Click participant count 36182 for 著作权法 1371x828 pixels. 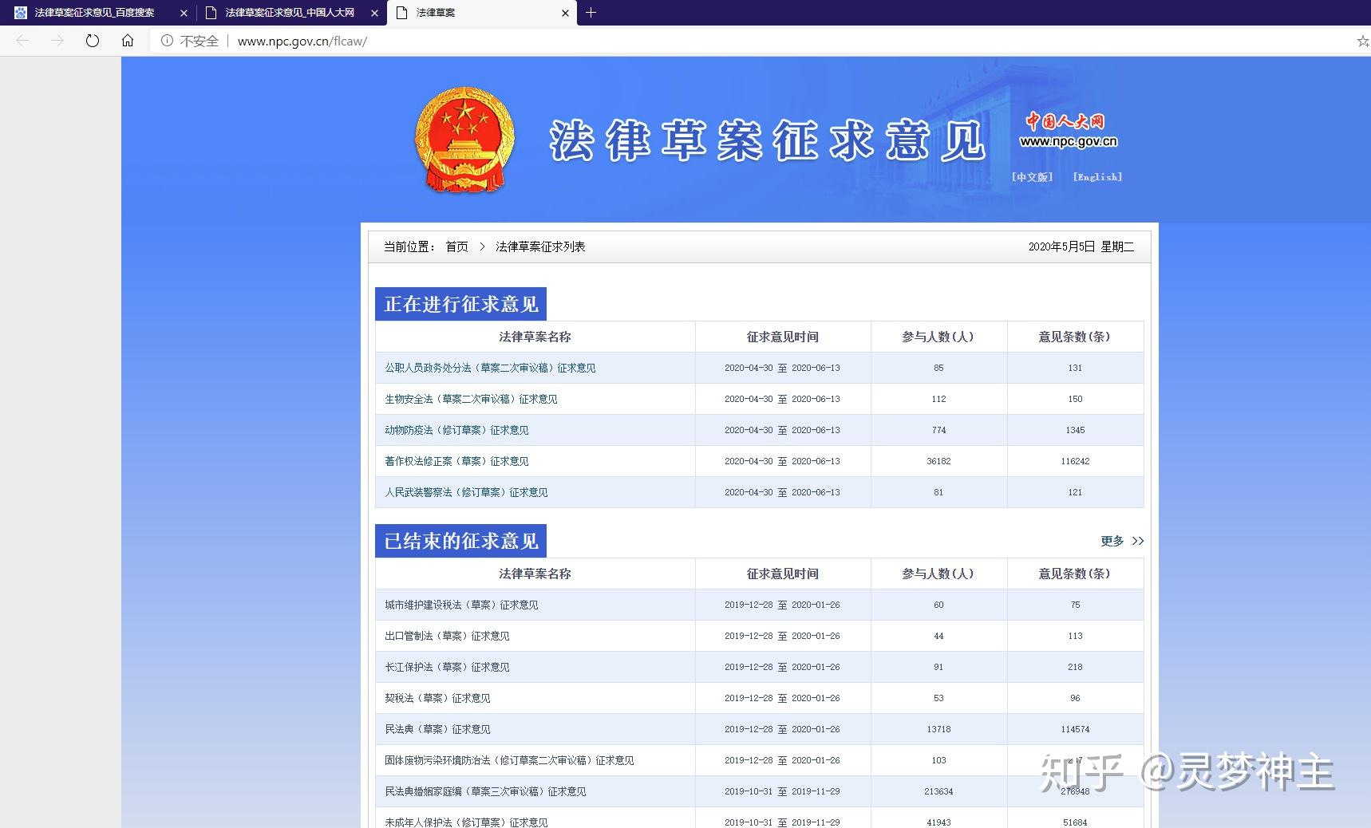click(938, 461)
